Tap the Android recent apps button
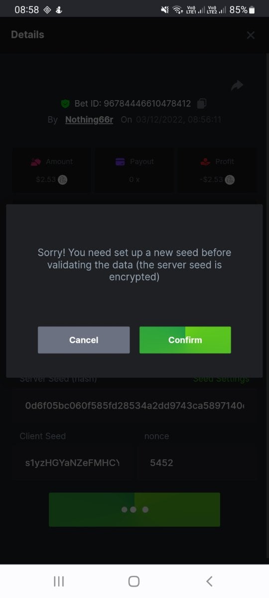269x598 pixels. tap(59, 581)
